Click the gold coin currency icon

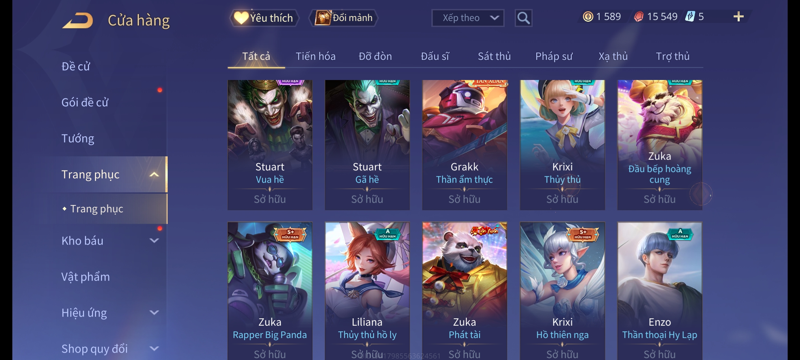(x=588, y=17)
